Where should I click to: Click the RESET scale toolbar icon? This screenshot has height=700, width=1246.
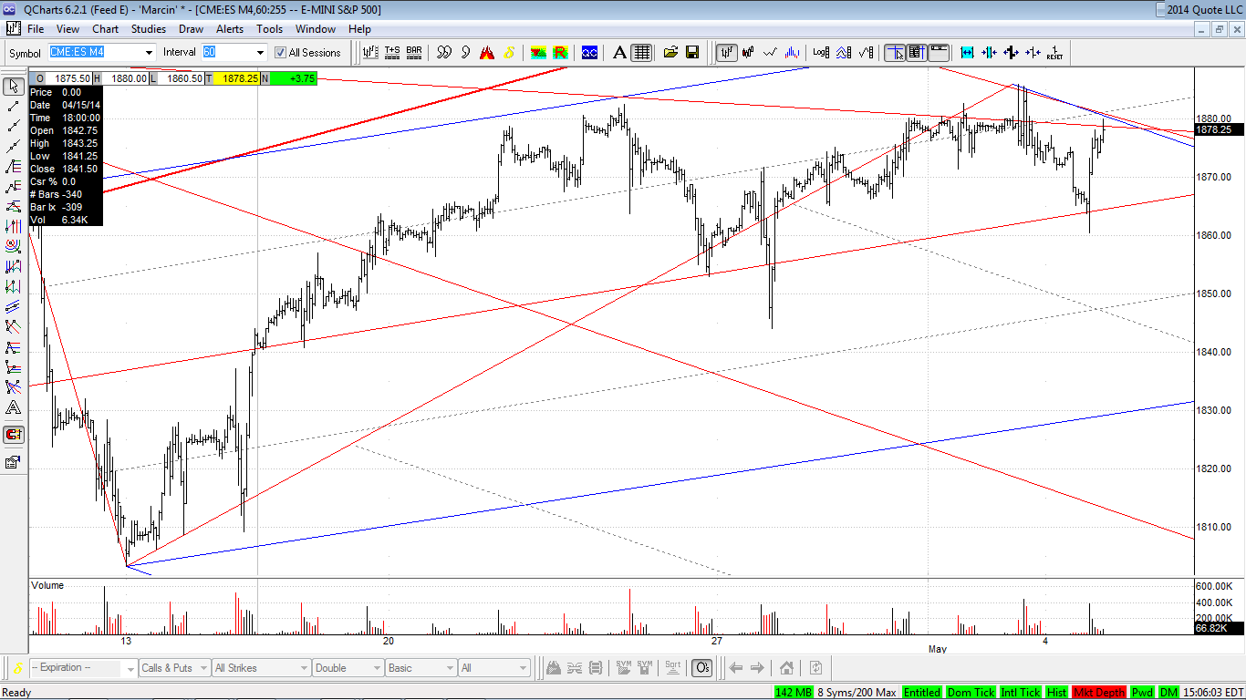(1054, 53)
